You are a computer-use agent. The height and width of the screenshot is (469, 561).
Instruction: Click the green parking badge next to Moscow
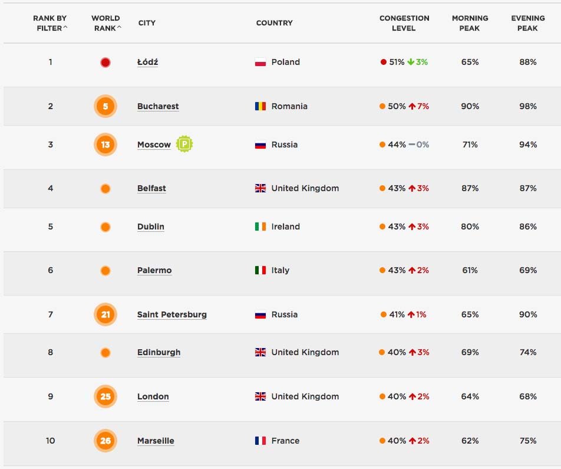click(x=184, y=144)
